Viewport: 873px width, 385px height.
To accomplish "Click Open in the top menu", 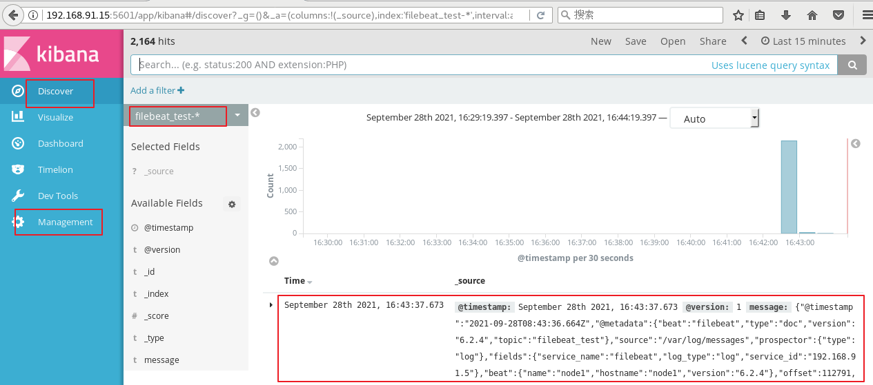I will click(673, 41).
